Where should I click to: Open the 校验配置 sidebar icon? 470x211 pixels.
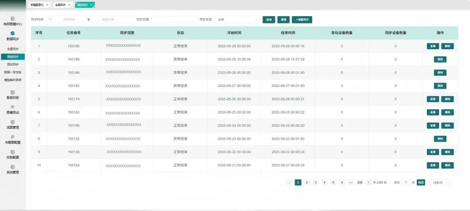13,152
